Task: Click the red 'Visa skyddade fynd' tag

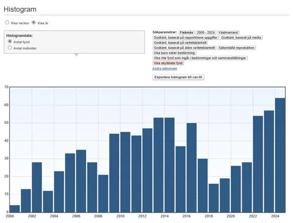Action: [168, 63]
